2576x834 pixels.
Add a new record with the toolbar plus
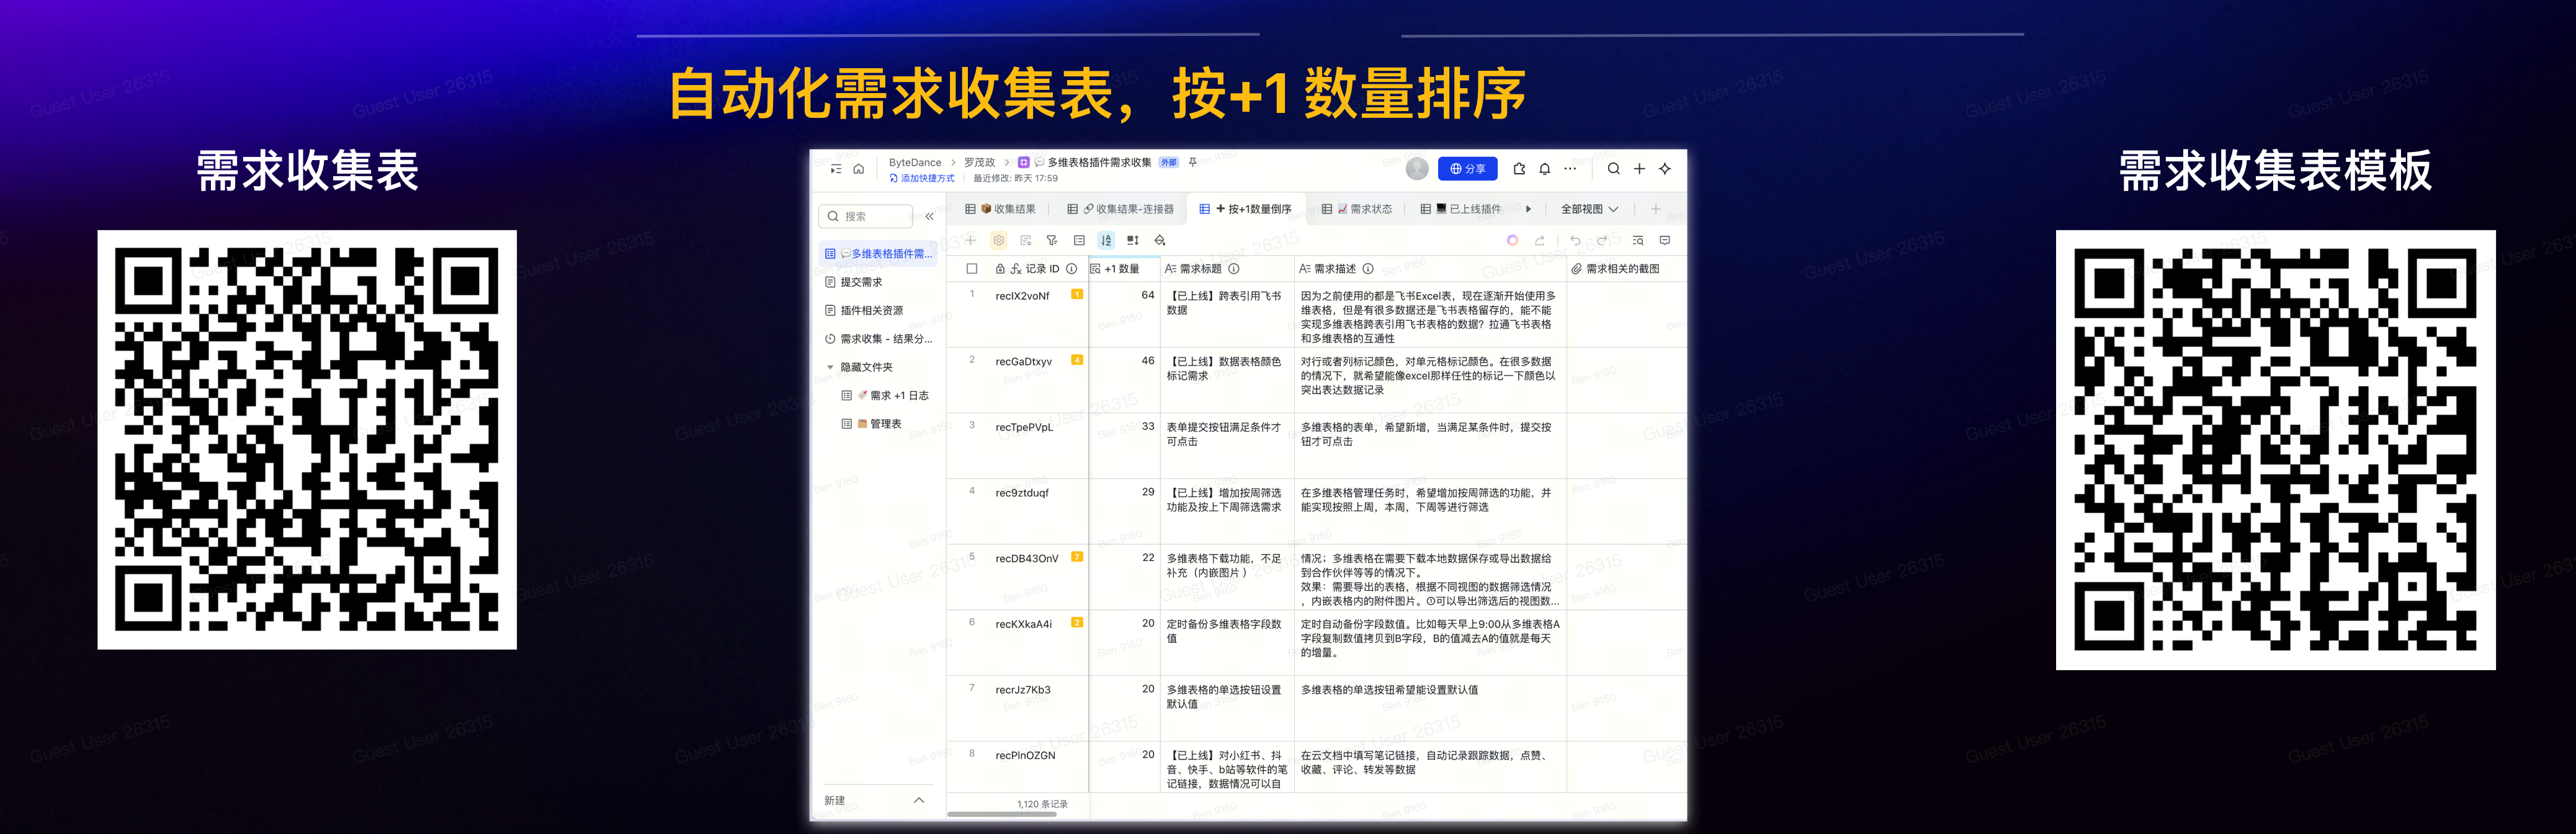coord(970,240)
